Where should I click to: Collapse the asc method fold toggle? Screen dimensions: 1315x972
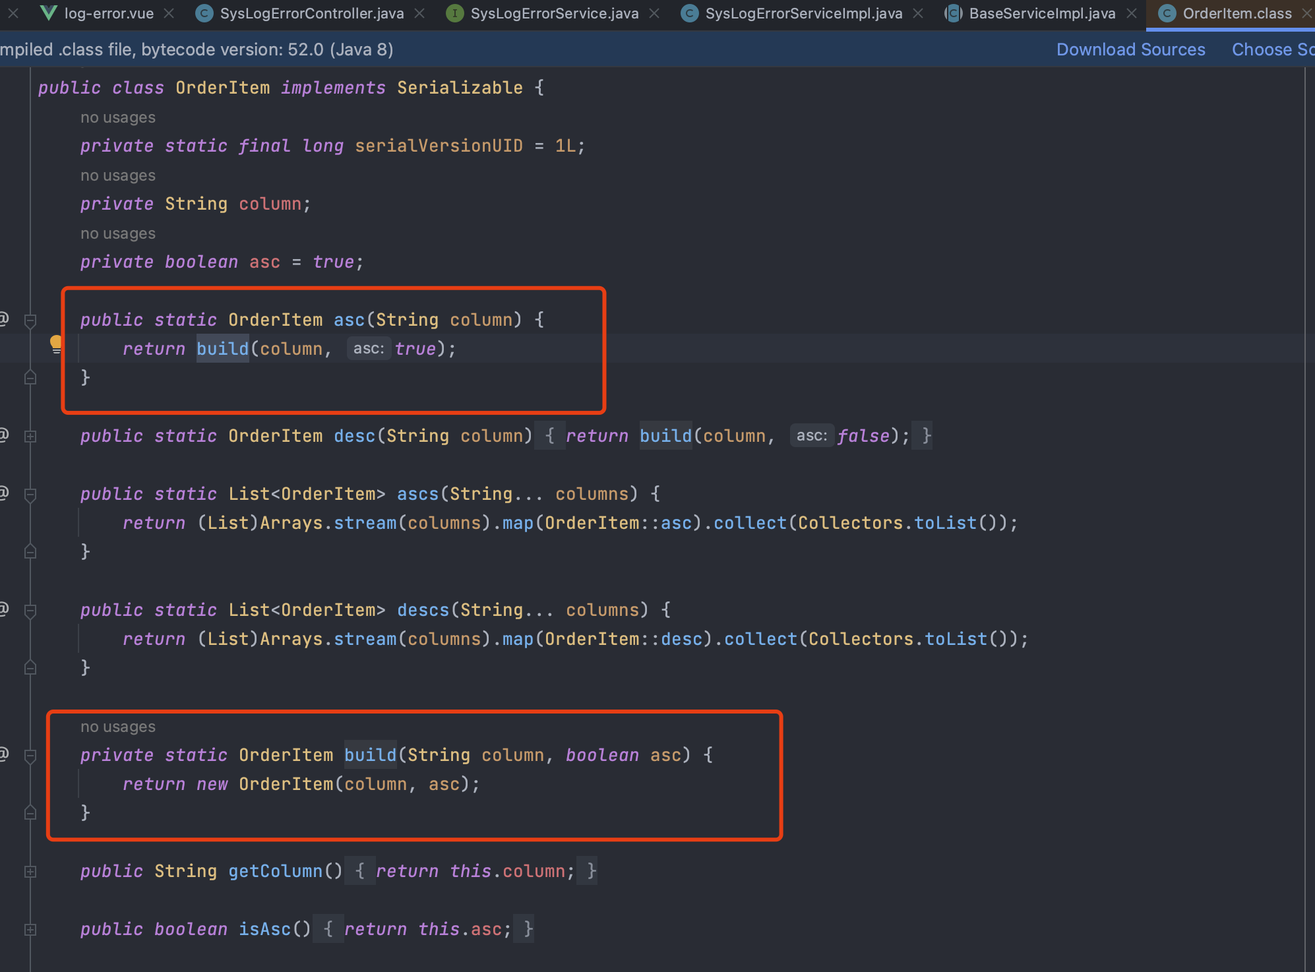coord(30,320)
